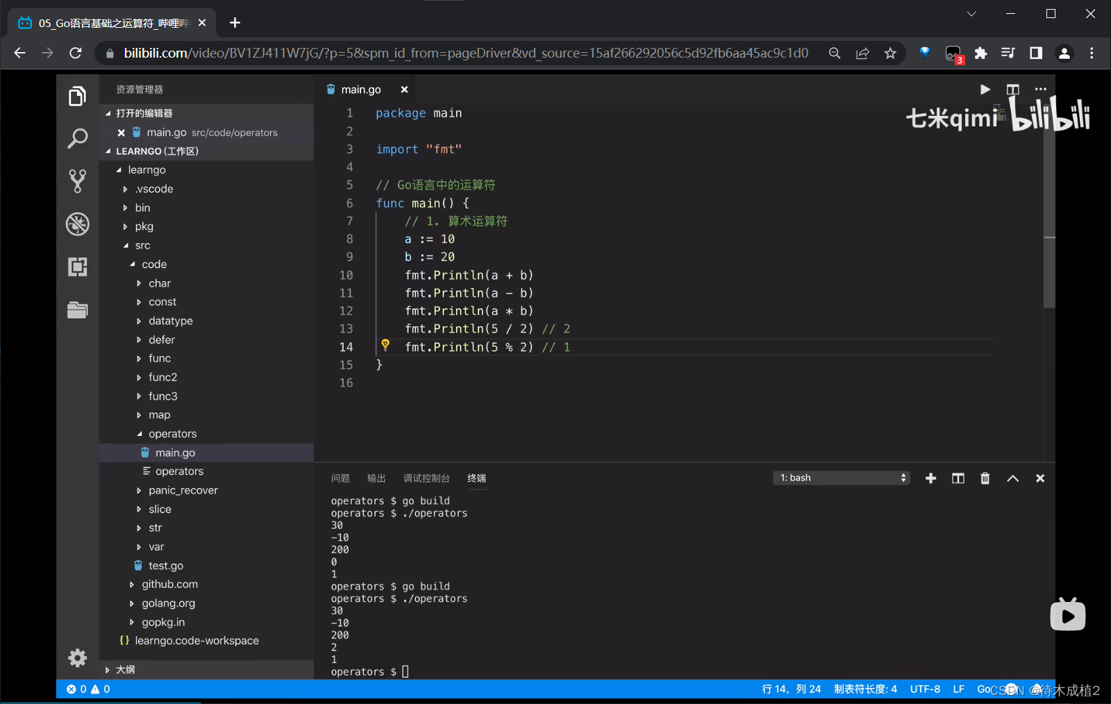Open the Debug bug icon in activity bar
Viewport: 1111px width, 704px height.
77,224
